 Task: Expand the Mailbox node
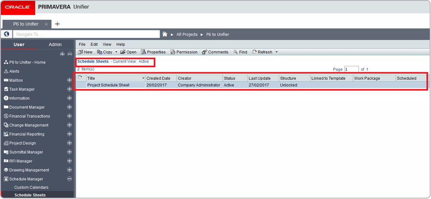(x=69, y=80)
